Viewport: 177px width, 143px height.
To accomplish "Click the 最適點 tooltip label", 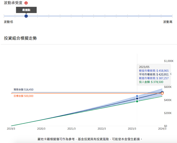I will coord(26,10).
